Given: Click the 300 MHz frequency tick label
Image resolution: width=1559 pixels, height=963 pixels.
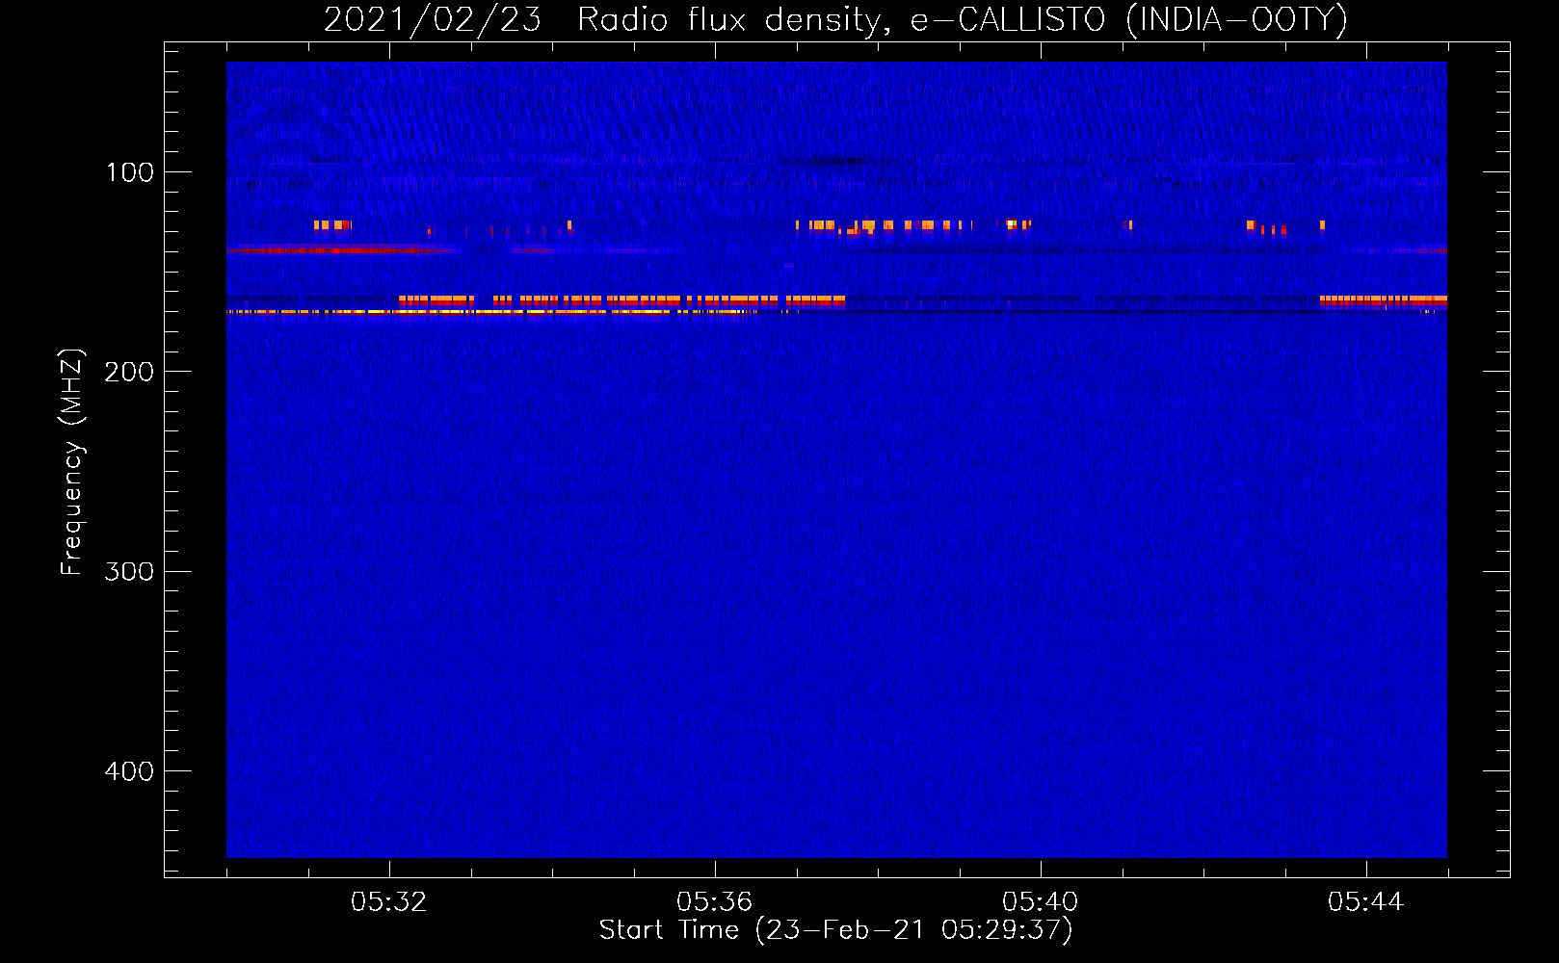Looking at the screenshot, I should (130, 572).
